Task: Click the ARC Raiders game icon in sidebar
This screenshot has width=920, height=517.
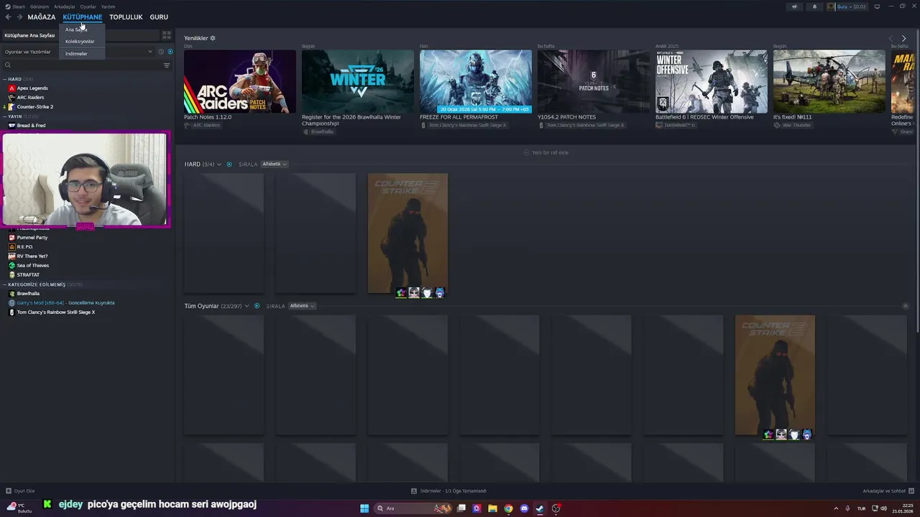Action: click(11, 98)
